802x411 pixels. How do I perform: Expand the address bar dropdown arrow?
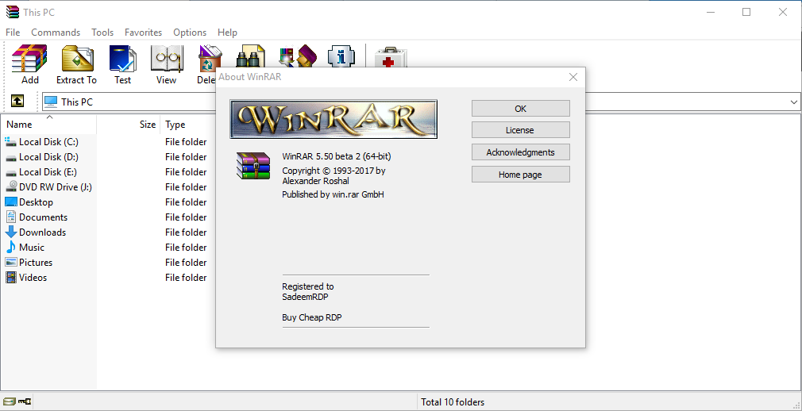[794, 102]
